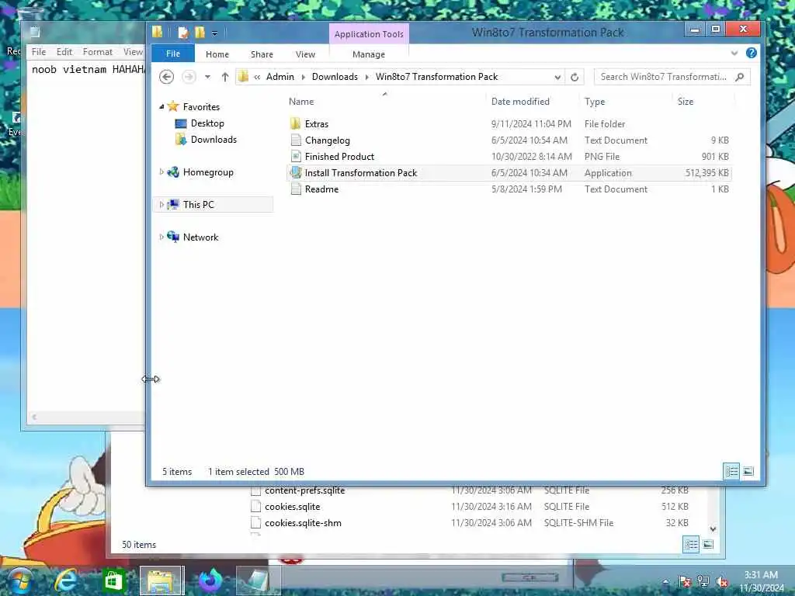Viewport: 795px width, 596px height.
Task: Click the Extras folder icon
Action: (x=296, y=123)
